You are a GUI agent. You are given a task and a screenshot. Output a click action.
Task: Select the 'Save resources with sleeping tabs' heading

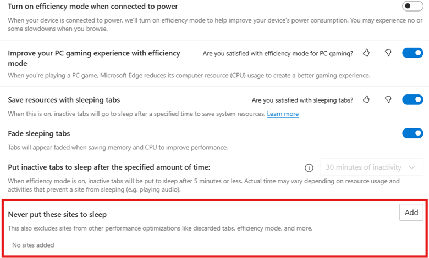tap(64, 100)
